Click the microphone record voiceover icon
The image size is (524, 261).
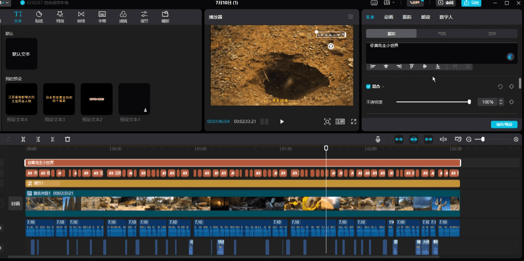(x=378, y=139)
